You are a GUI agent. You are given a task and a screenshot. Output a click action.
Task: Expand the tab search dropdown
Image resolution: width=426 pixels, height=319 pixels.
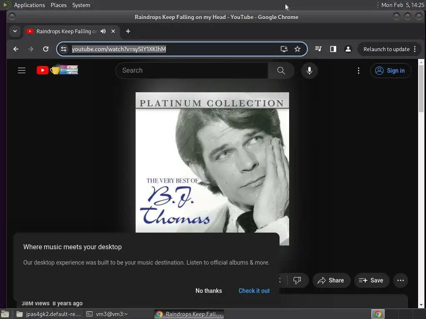pos(15,31)
